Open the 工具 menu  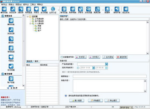pyautogui.click(x=33, y=5)
